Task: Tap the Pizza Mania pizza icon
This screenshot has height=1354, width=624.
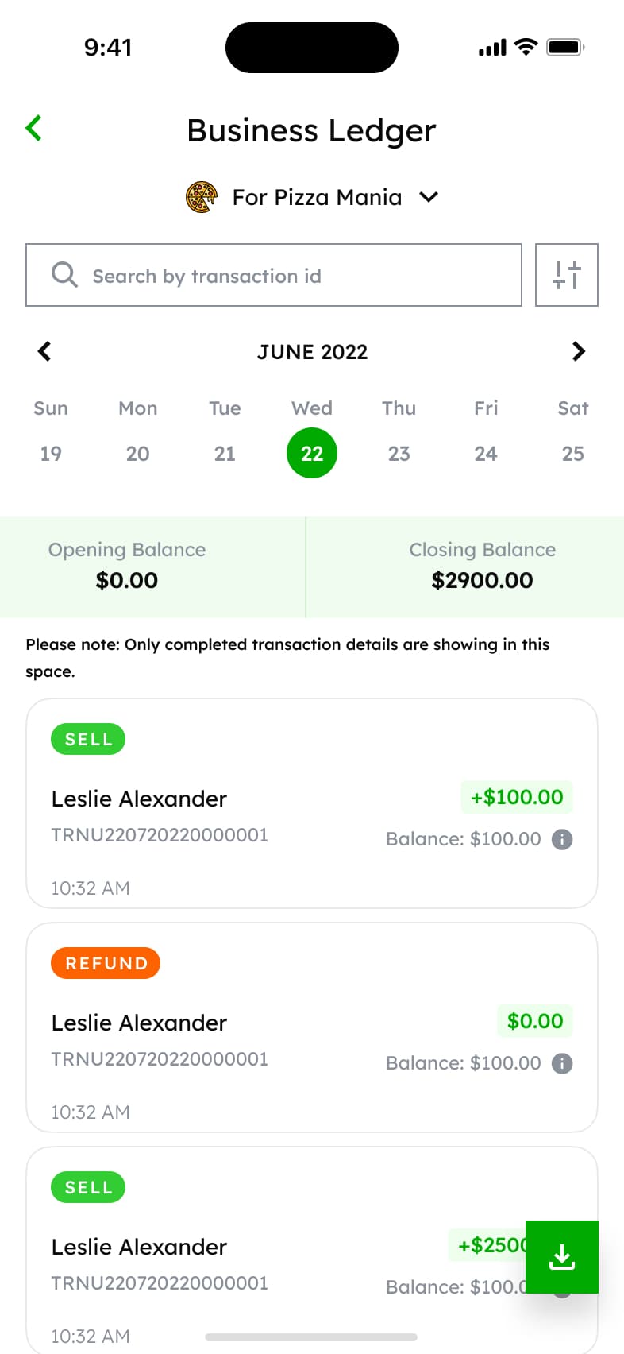Action: [x=202, y=197]
